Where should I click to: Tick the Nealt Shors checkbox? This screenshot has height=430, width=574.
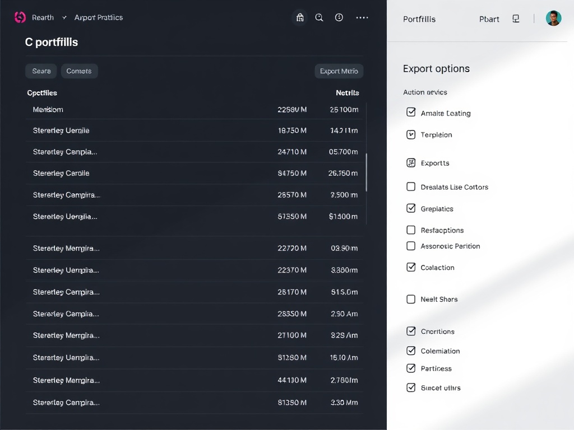[411, 300]
